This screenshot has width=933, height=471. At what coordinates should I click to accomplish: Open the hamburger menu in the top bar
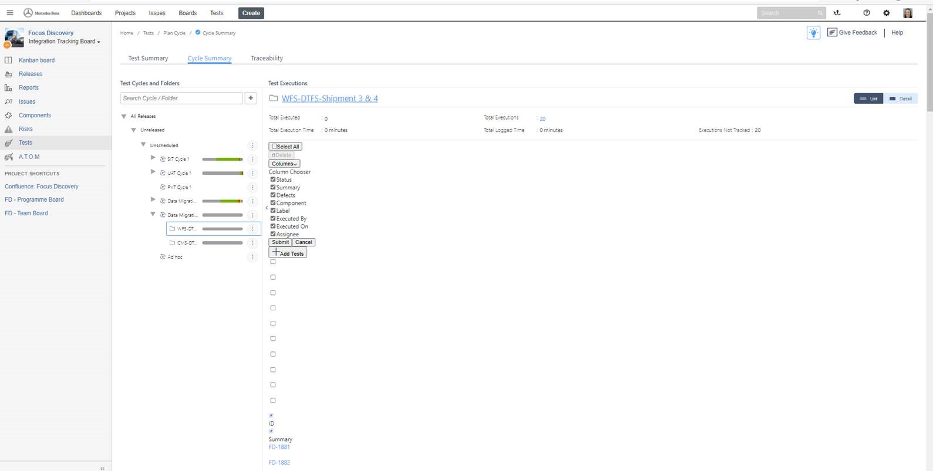coord(10,13)
